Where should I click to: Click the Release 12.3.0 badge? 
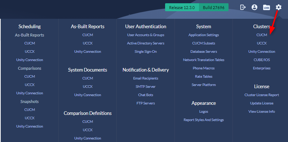click(x=182, y=8)
